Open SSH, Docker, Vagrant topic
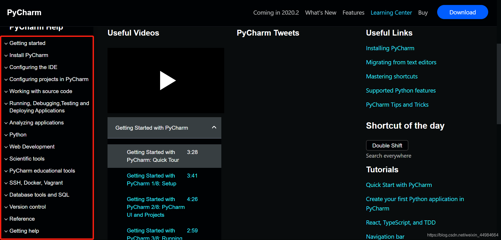 point(36,183)
